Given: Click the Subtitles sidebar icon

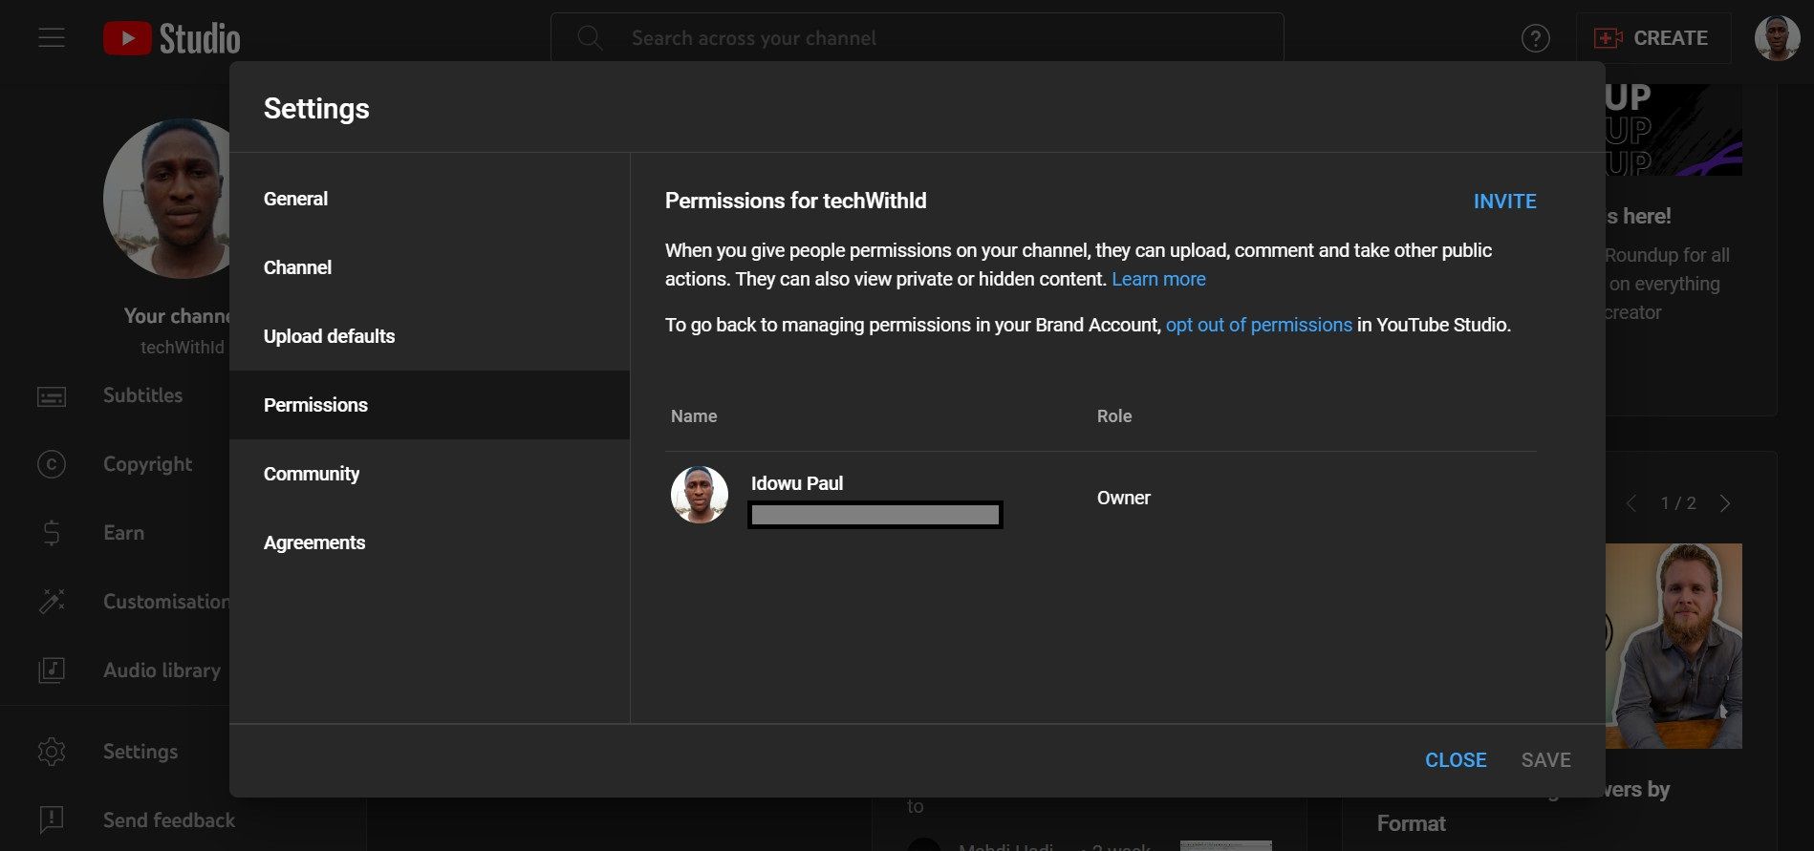Looking at the screenshot, I should (52, 396).
